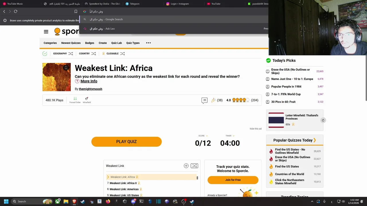Start the quiz with Play Quiz button
The image size is (367, 206).
(x=126, y=142)
